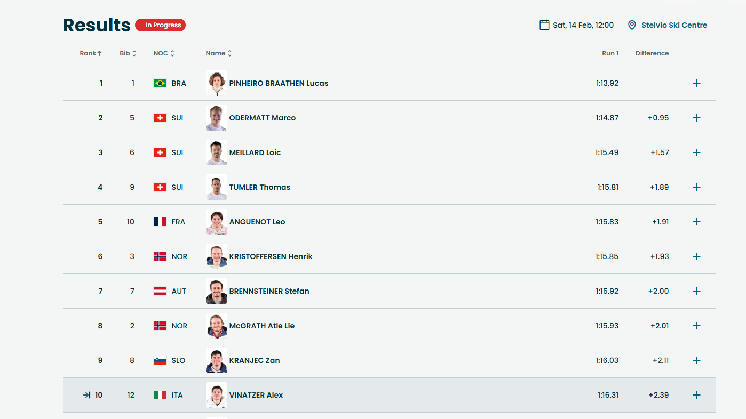Image resolution: width=746 pixels, height=419 pixels.
Task: Sort the table by NOC
Action: click(x=164, y=53)
